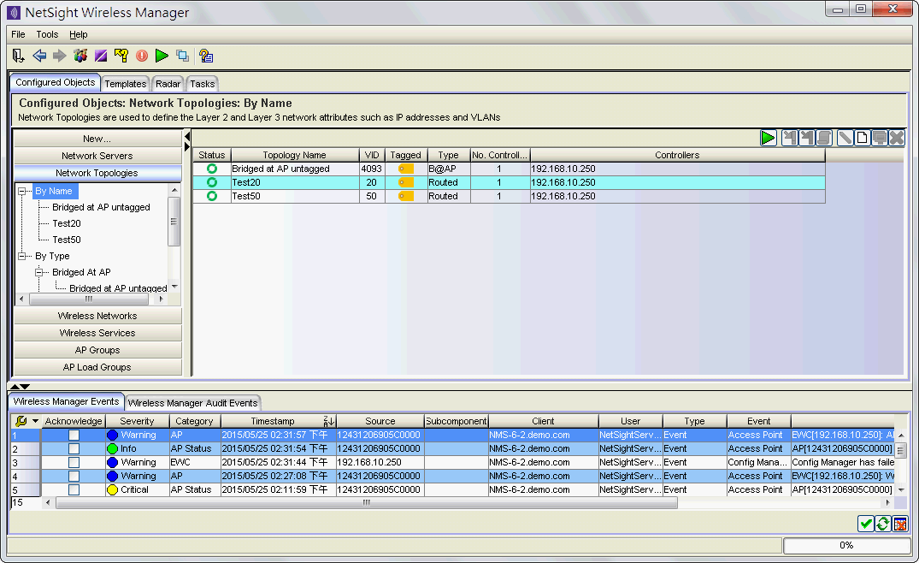Screen dimensions: 919x563
Task: Open Wireless Manager Audit Events tab
Action: (193, 403)
